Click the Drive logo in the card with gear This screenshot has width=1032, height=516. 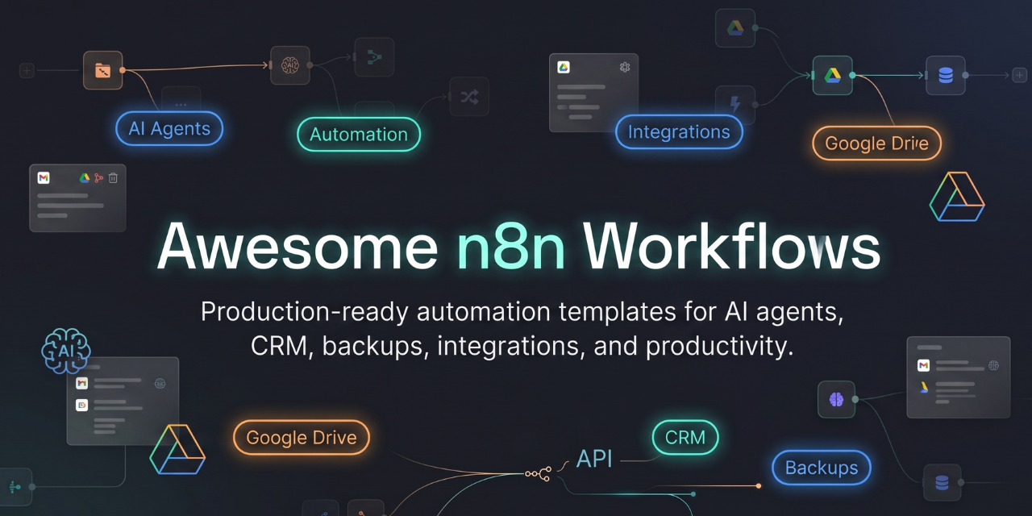pos(564,68)
